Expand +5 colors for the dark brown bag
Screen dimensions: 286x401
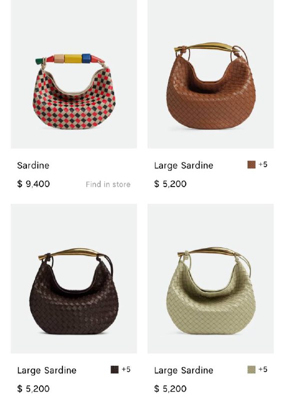(126, 369)
